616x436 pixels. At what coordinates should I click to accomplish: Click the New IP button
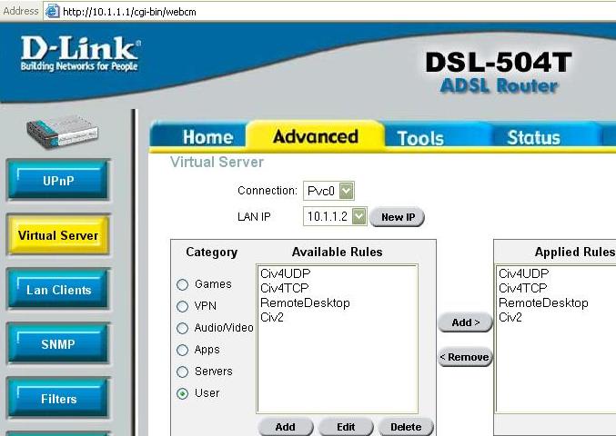coord(398,217)
